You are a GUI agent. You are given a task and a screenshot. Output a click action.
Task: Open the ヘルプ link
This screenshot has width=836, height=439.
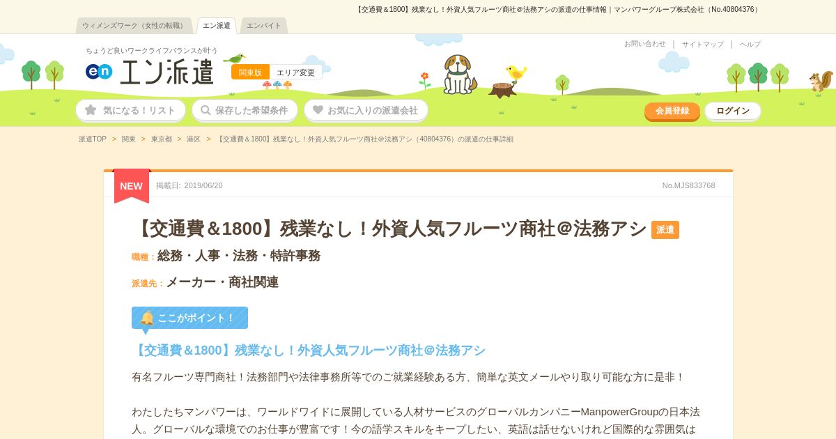pos(750,44)
